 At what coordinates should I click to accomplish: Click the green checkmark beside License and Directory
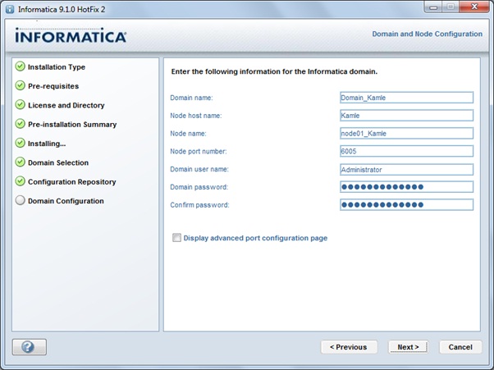[21, 104]
